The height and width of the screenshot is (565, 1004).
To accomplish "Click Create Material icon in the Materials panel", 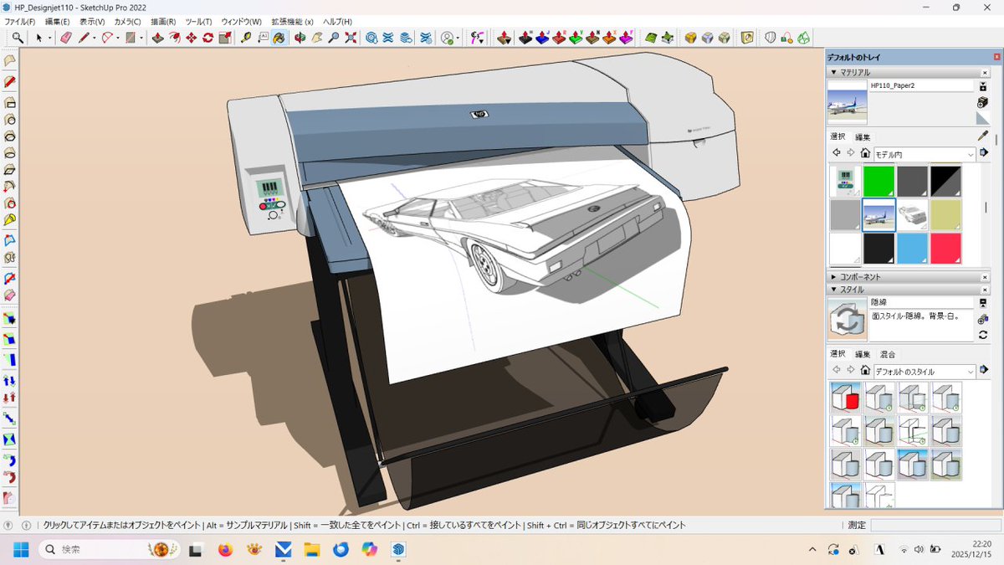I will (983, 101).
